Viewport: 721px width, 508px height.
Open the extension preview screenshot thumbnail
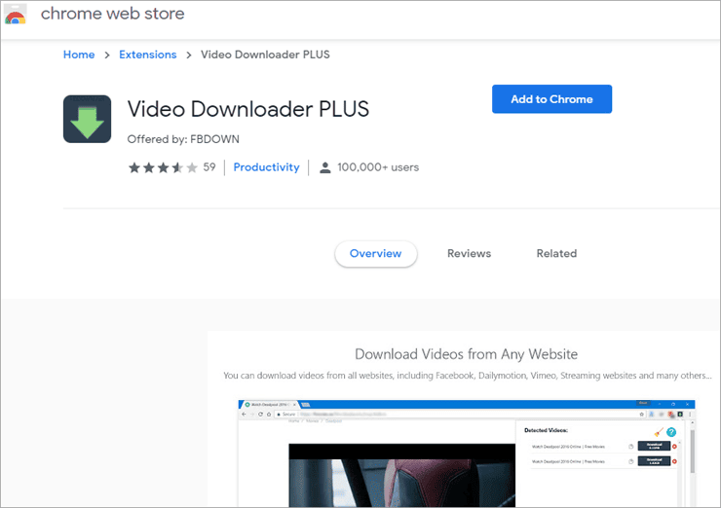click(x=467, y=454)
